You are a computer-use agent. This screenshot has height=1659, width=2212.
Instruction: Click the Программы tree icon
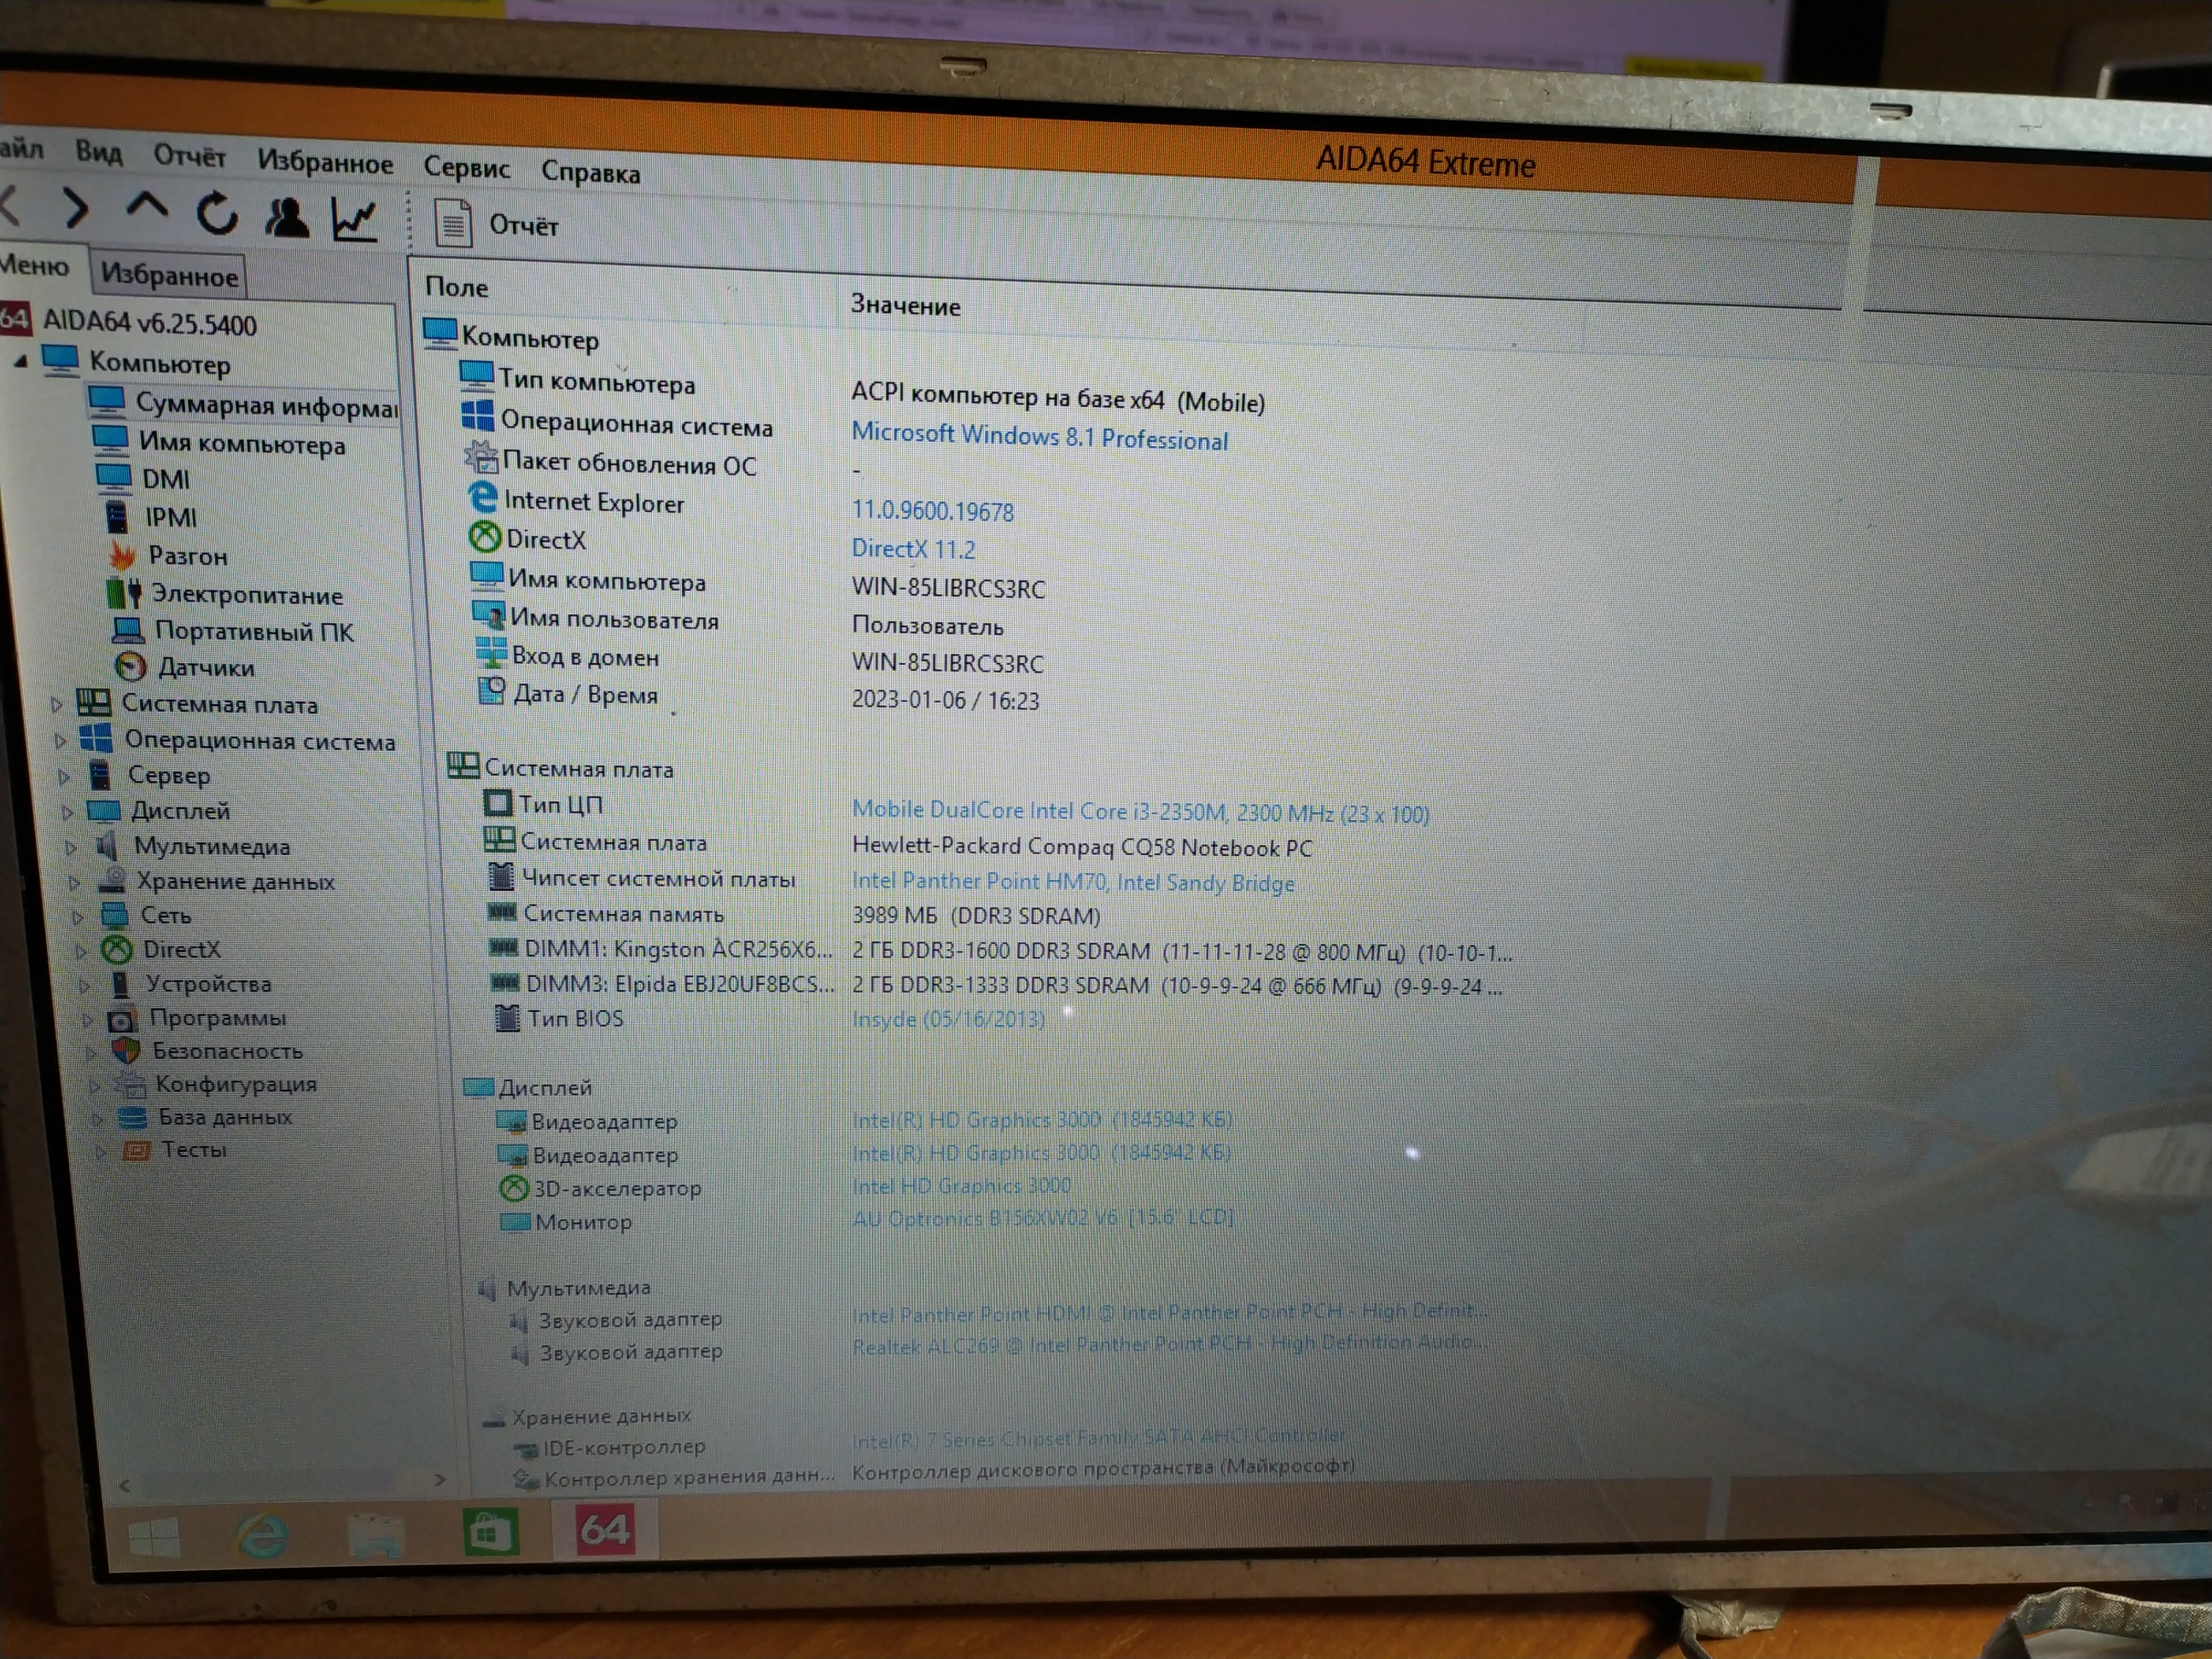[122, 1019]
